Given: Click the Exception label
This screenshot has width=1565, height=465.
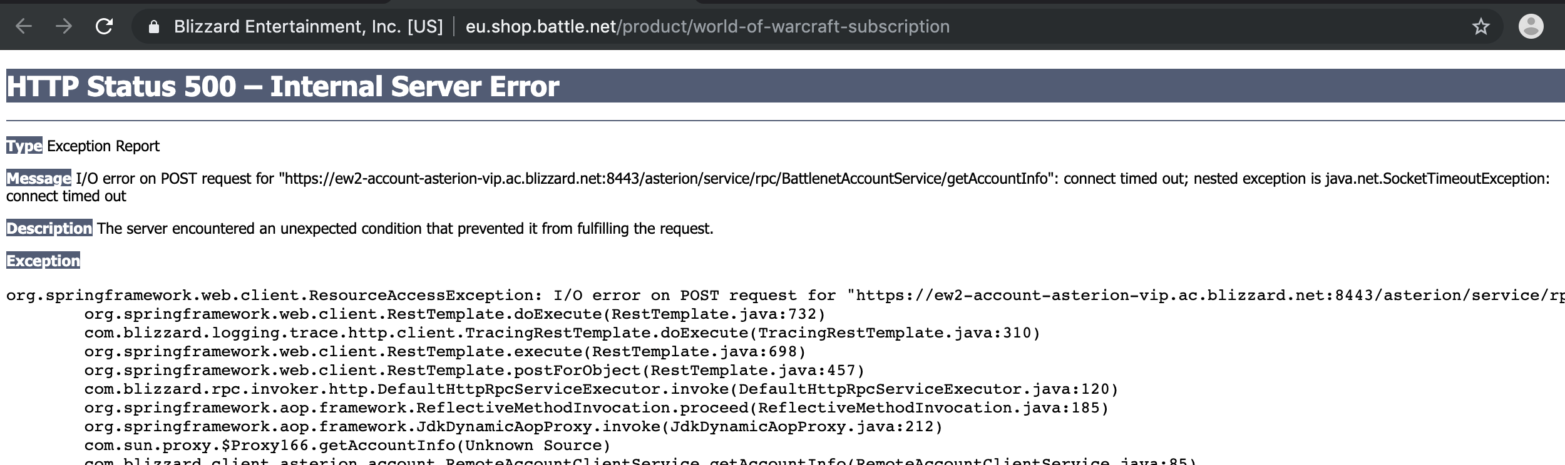Looking at the screenshot, I should [x=43, y=261].
